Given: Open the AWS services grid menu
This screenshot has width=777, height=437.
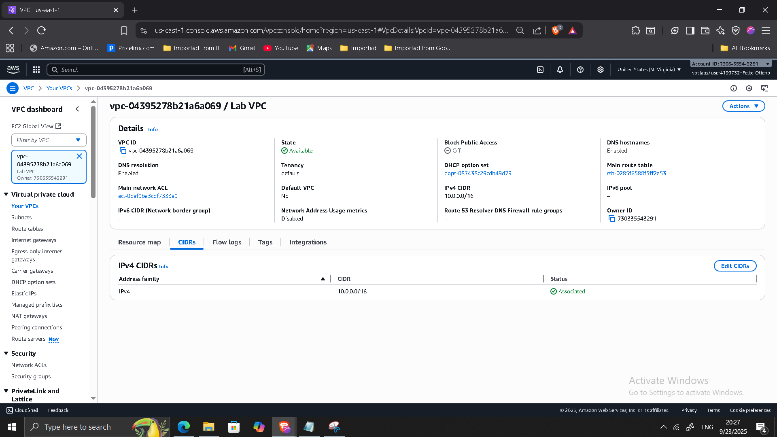Looking at the screenshot, I should pos(36,70).
